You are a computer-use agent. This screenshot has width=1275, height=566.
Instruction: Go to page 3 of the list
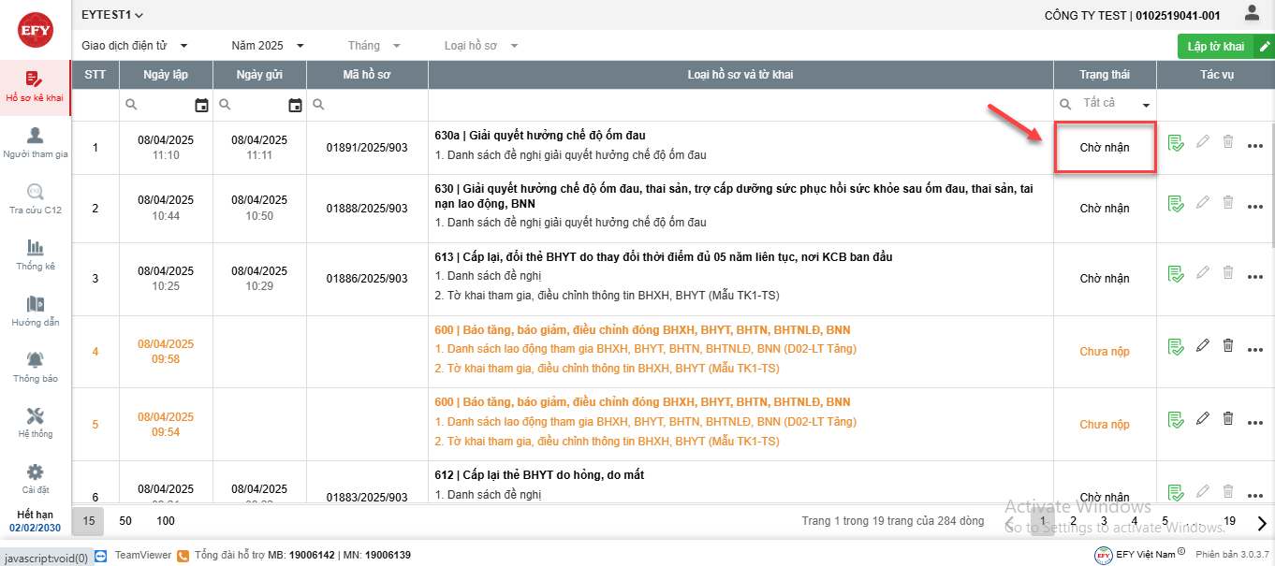[x=1104, y=521]
